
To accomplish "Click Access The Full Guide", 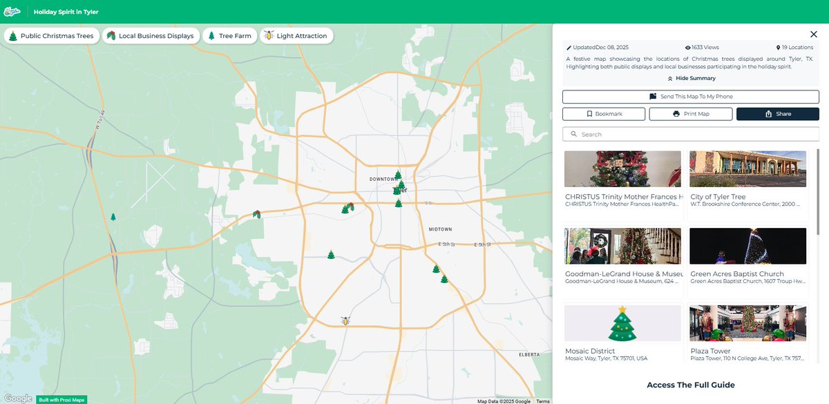I will [x=691, y=385].
